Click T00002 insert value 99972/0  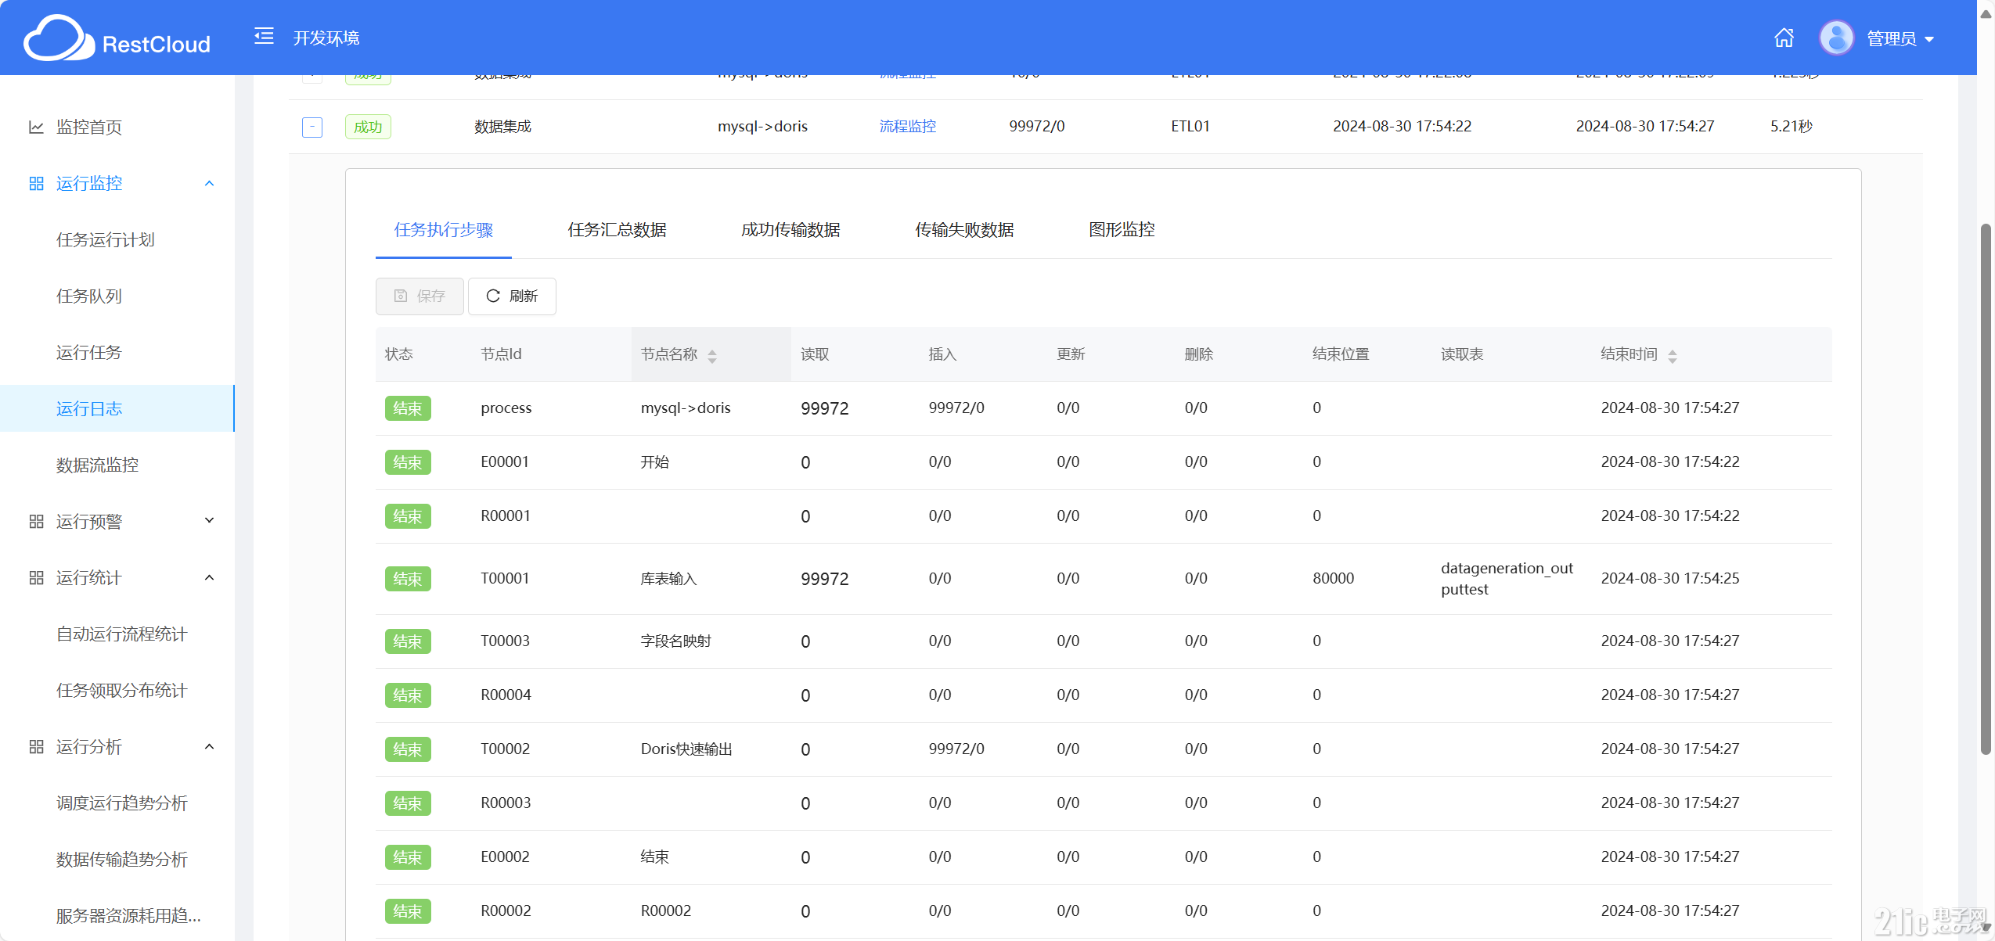pyautogui.click(x=956, y=749)
